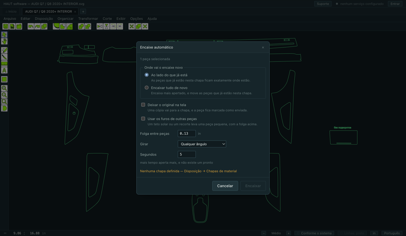Open the Disposição menu
The image size is (406, 236).
[44, 19]
